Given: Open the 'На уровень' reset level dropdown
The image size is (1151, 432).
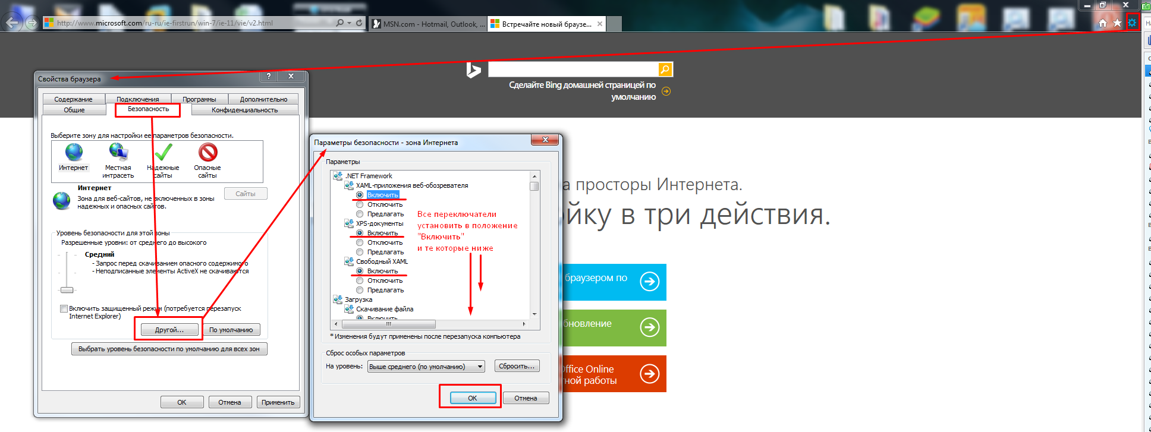Looking at the screenshot, I should coord(426,367).
